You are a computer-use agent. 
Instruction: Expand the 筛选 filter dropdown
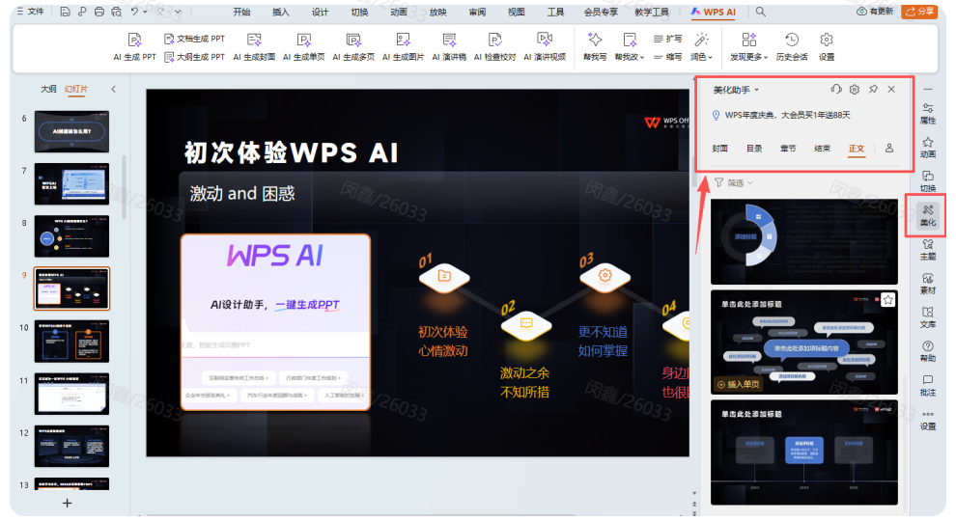click(734, 182)
